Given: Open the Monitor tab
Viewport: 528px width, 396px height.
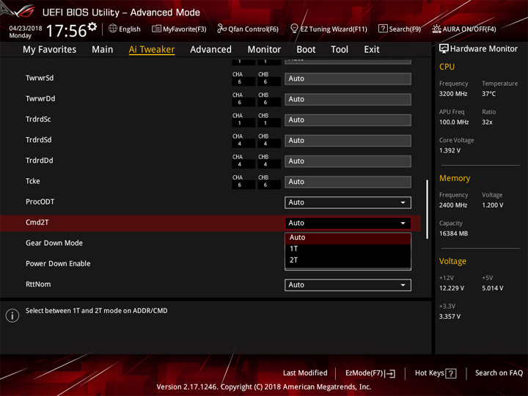Looking at the screenshot, I should pos(264,50).
